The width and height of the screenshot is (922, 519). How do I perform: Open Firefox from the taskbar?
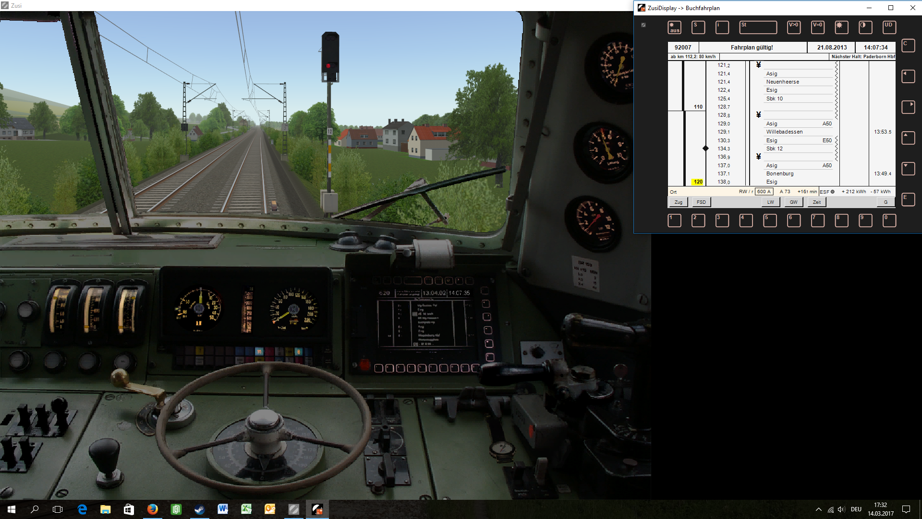coord(153,509)
